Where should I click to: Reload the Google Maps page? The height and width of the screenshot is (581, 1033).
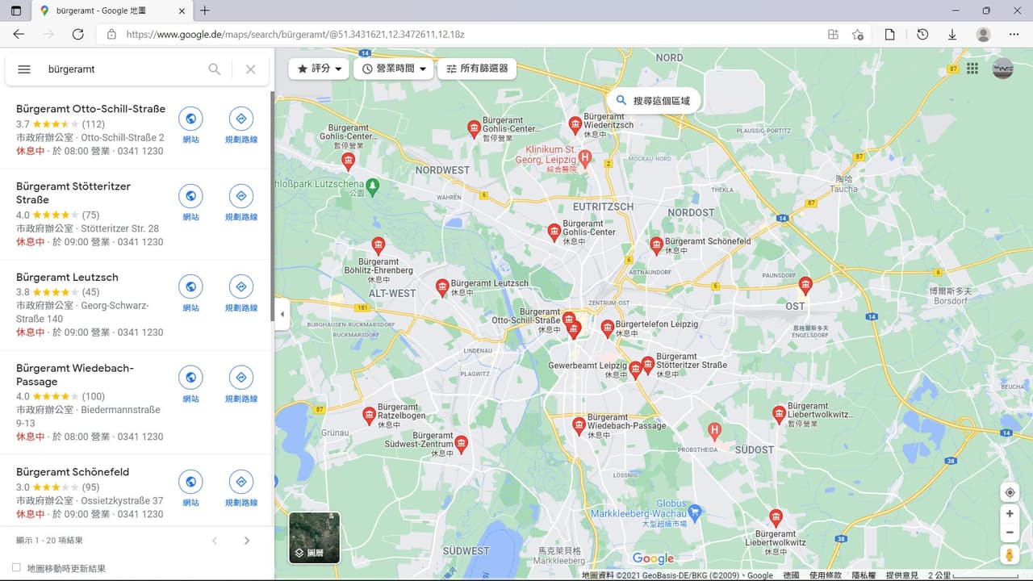click(77, 34)
